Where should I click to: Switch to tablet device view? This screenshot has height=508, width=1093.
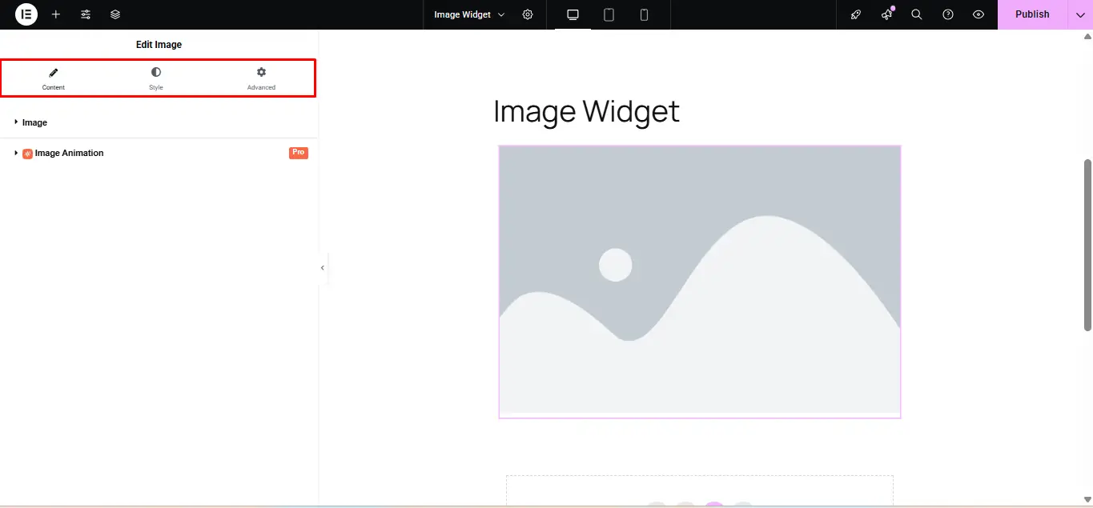click(609, 14)
